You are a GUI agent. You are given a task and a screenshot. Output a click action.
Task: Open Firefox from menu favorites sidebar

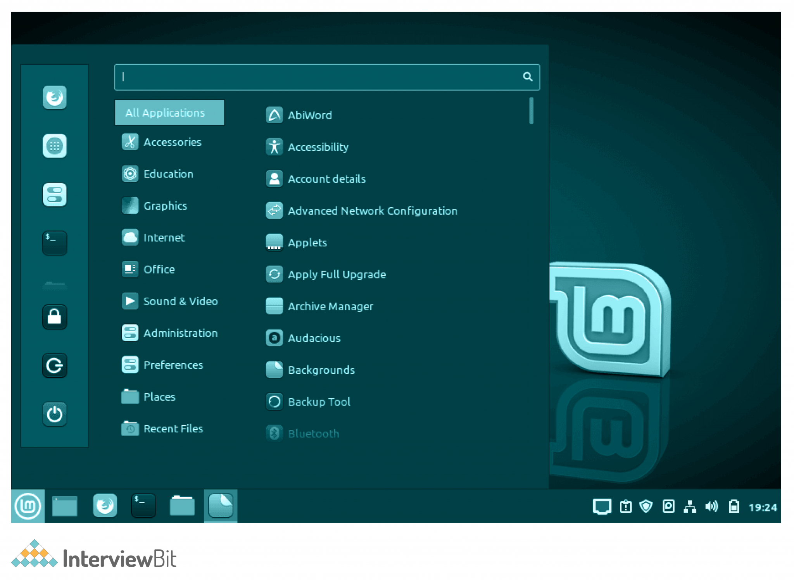[x=55, y=97]
